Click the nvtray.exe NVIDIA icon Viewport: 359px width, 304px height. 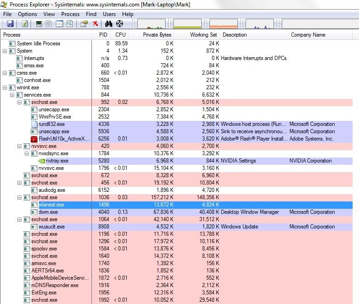pyautogui.click(x=42, y=161)
